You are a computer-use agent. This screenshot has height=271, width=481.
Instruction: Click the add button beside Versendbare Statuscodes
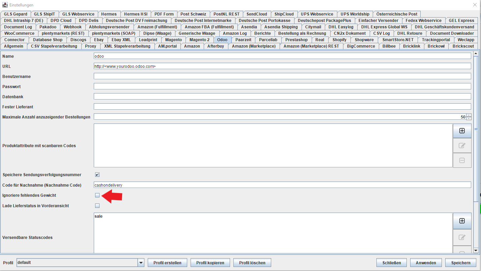[x=462, y=221]
